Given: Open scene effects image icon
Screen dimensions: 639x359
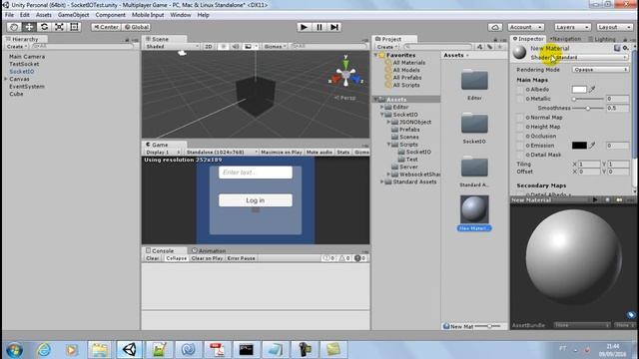Looking at the screenshot, I should pos(248,47).
